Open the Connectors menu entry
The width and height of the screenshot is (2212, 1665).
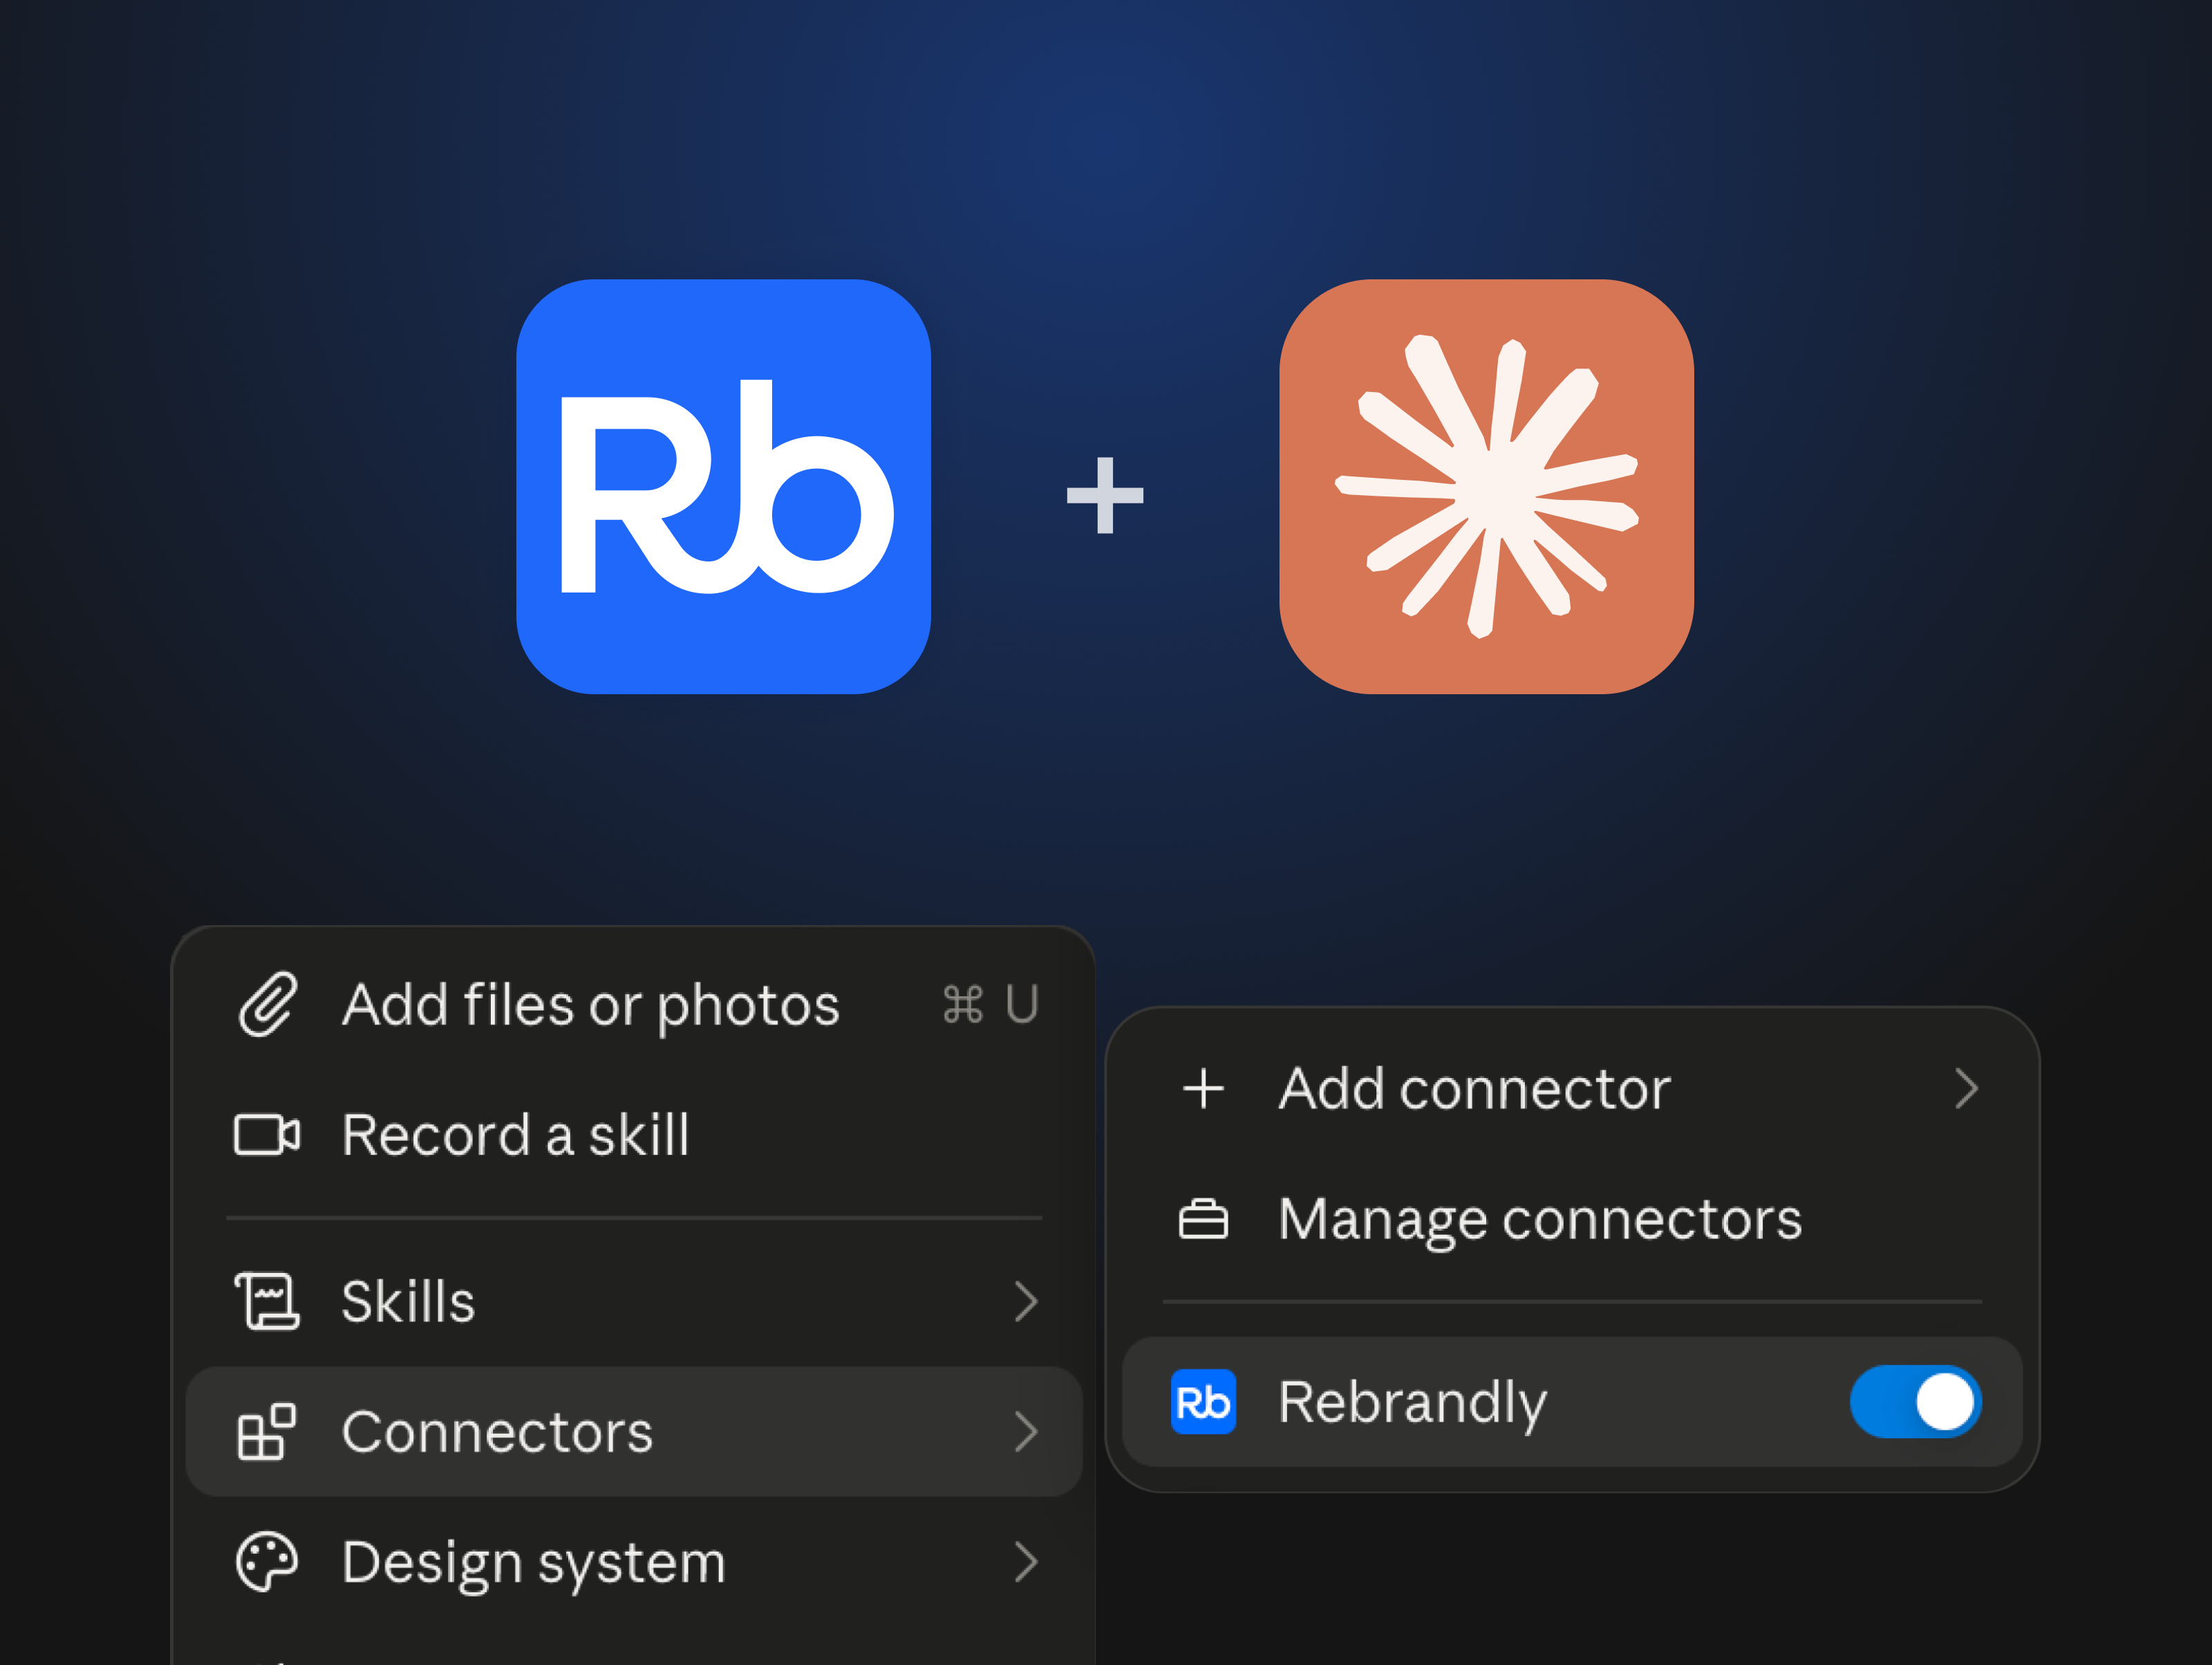coord(634,1432)
